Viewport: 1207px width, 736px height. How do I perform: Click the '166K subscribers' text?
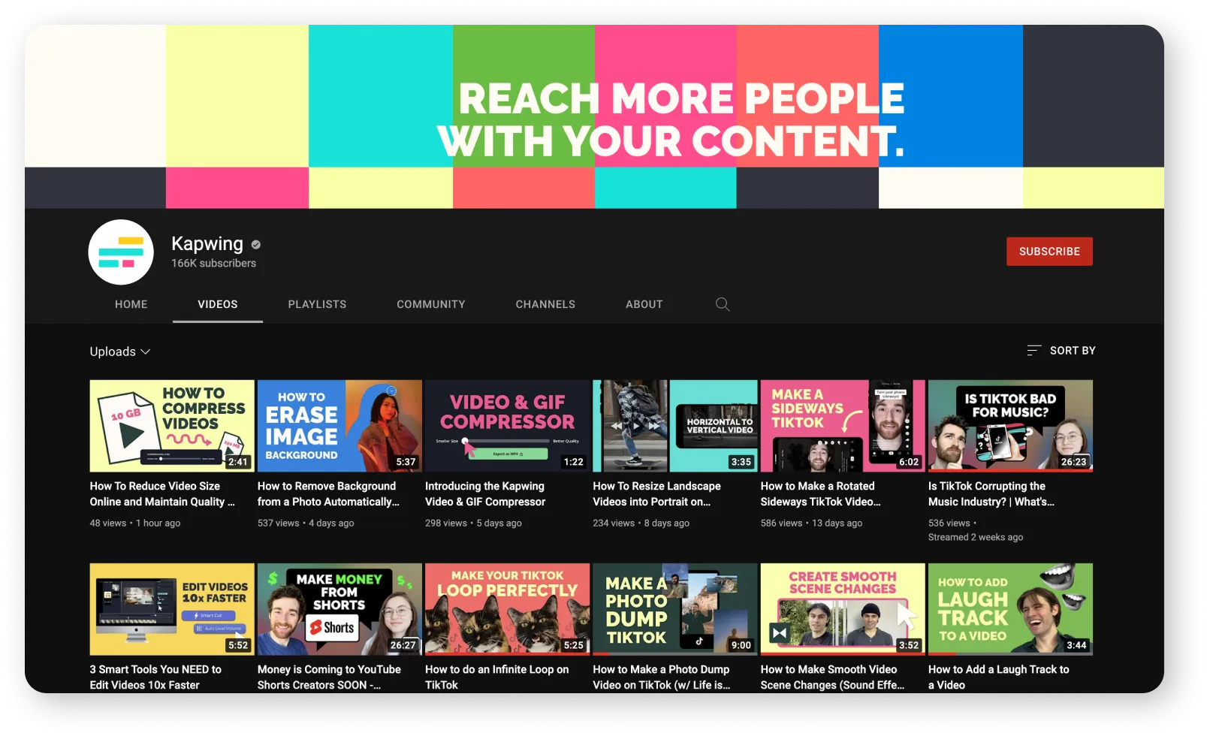click(213, 263)
